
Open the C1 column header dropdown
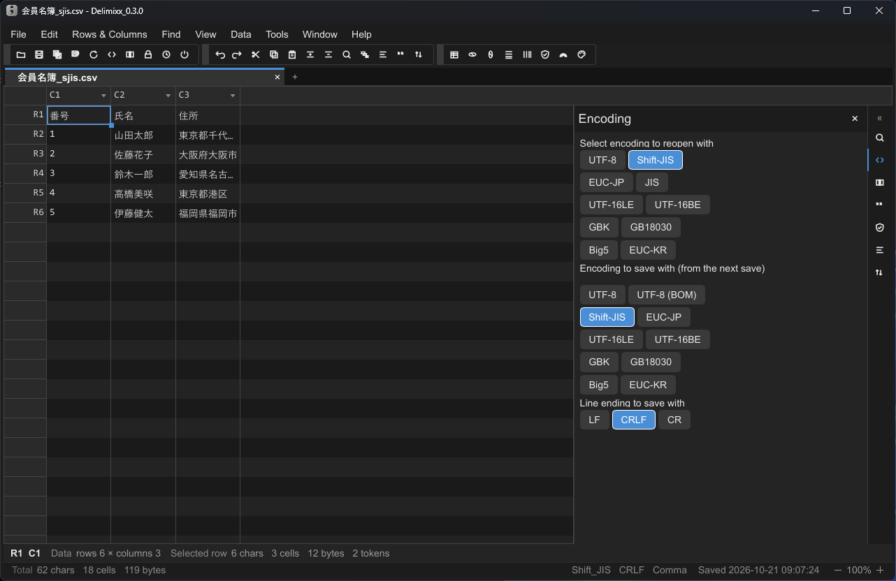point(103,95)
